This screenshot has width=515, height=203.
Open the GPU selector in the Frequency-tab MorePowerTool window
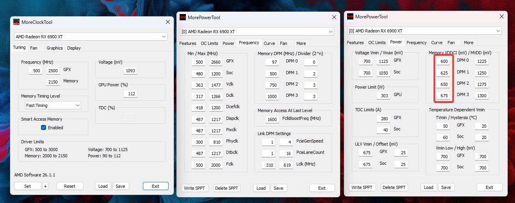click(257, 32)
